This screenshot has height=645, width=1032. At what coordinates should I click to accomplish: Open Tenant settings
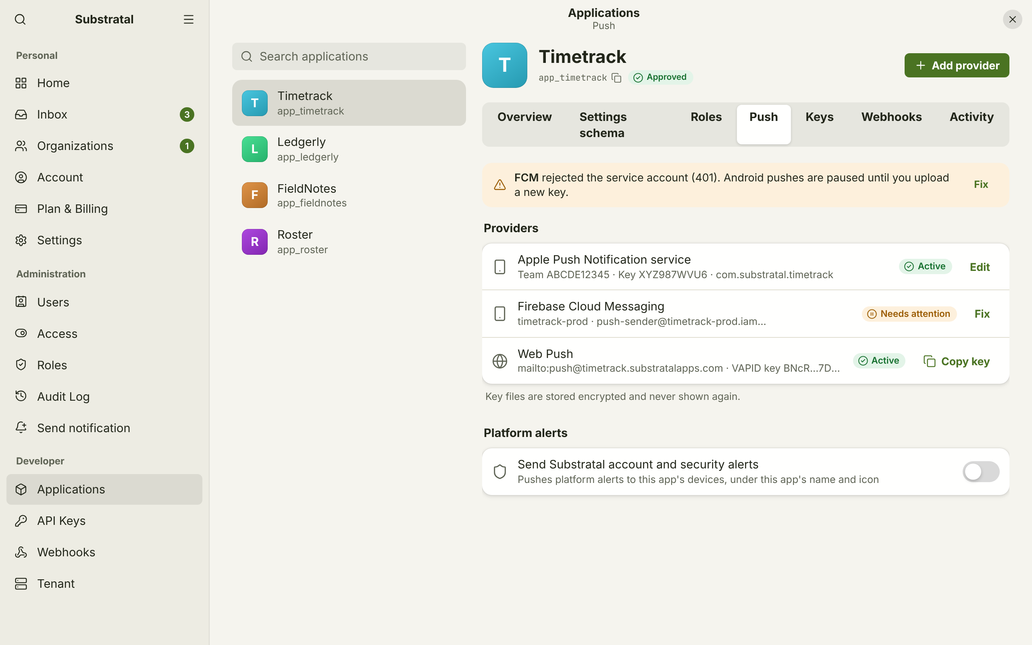(x=104, y=584)
